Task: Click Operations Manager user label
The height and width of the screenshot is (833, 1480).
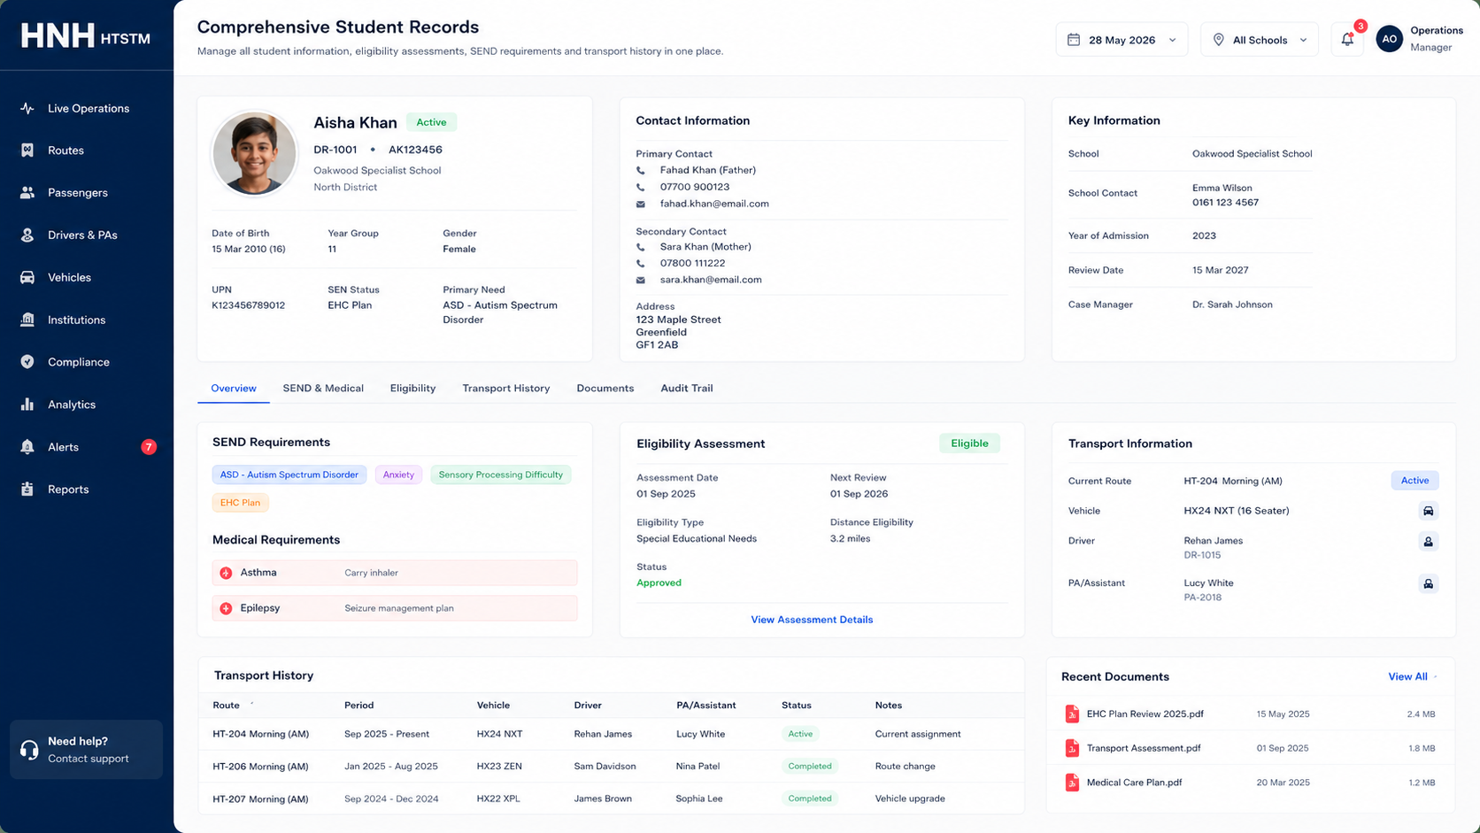Action: (x=1437, y=39)
